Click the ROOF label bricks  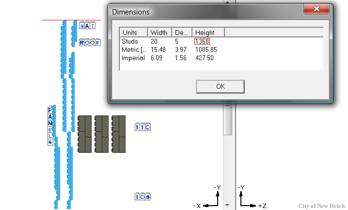click(90, 42)
